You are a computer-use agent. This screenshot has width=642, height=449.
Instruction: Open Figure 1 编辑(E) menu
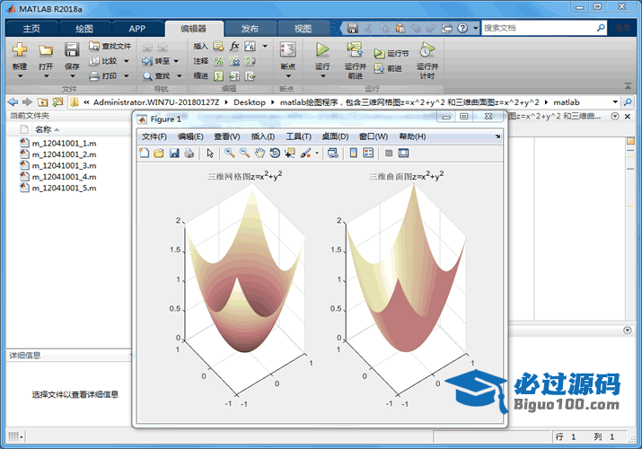click(190, 136)
